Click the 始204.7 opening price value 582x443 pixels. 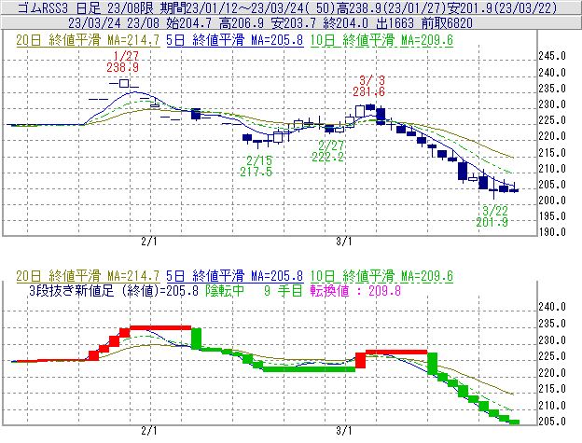point(188,23)
